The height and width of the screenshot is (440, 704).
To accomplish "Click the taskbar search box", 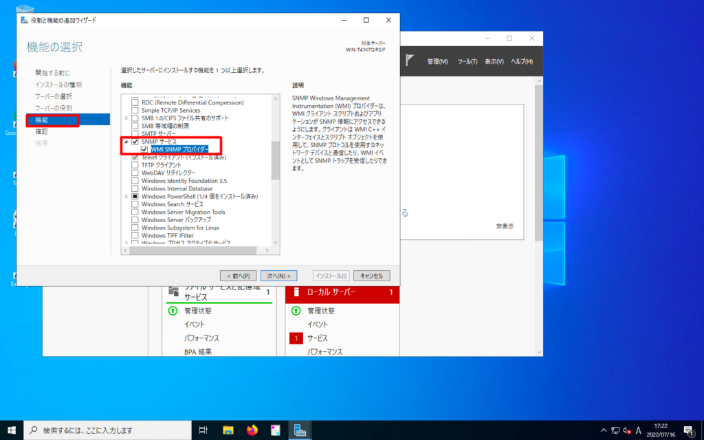I will [x=108, y=430].
